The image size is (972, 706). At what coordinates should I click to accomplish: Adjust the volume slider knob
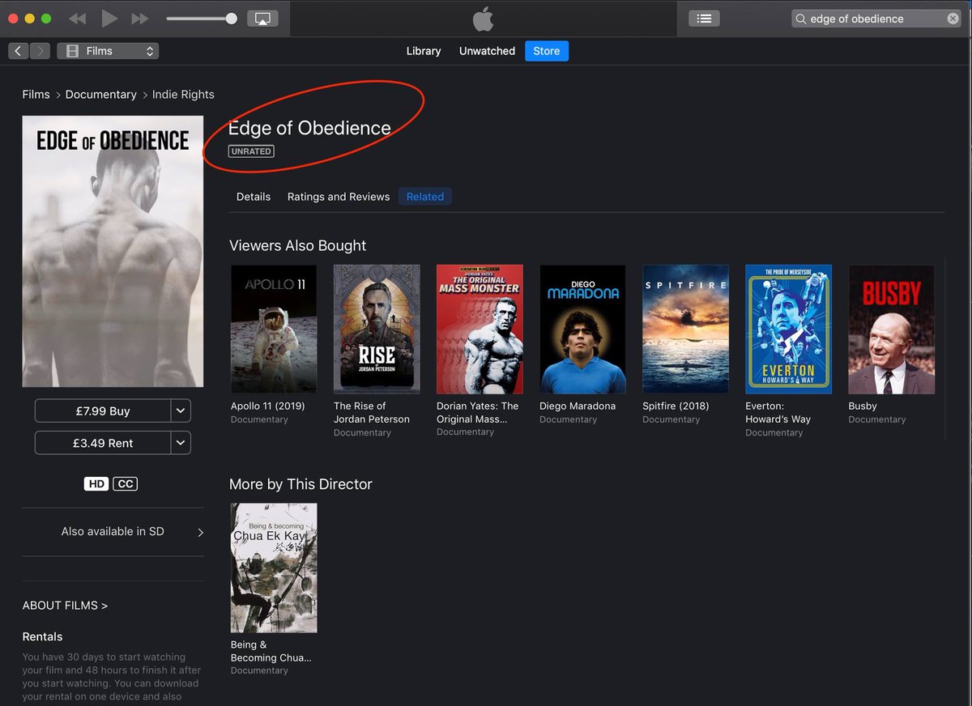232,19
